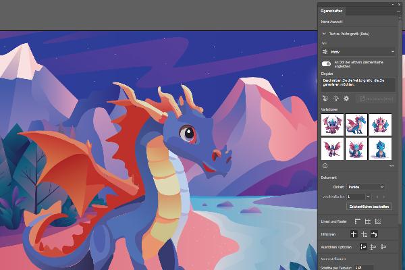Click into the Eingabe prompt text field
The width and height of the screenshot is (405, 270).
pyautogui.click(x=358, y=85)
